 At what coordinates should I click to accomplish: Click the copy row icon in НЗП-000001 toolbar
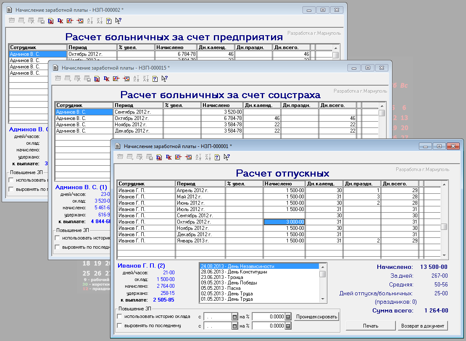tap(150, 157)
